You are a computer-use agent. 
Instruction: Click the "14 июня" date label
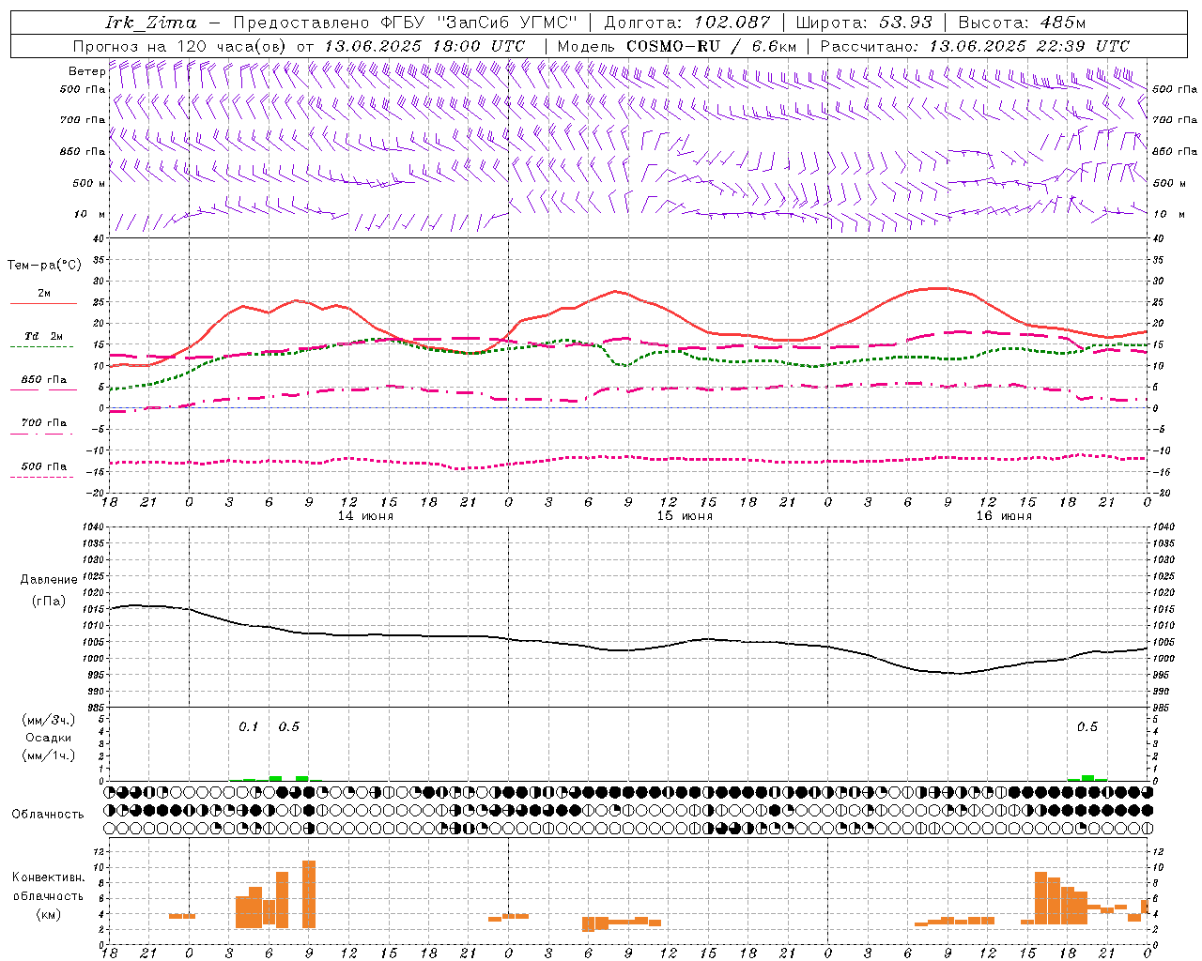pos(365,516)
